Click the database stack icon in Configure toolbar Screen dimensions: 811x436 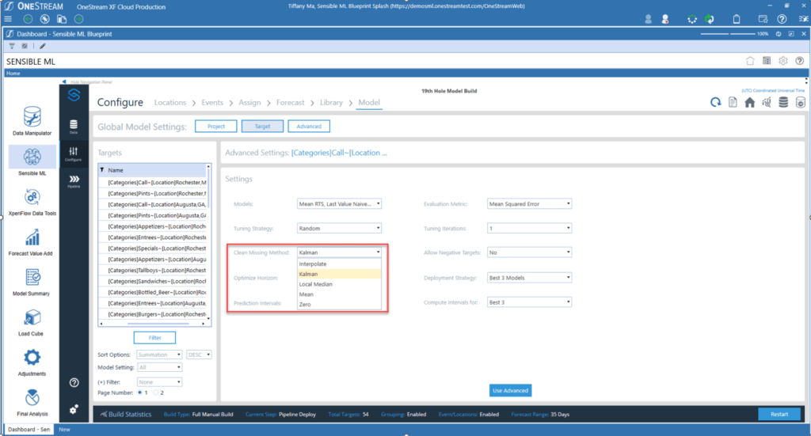click(783, 102)
